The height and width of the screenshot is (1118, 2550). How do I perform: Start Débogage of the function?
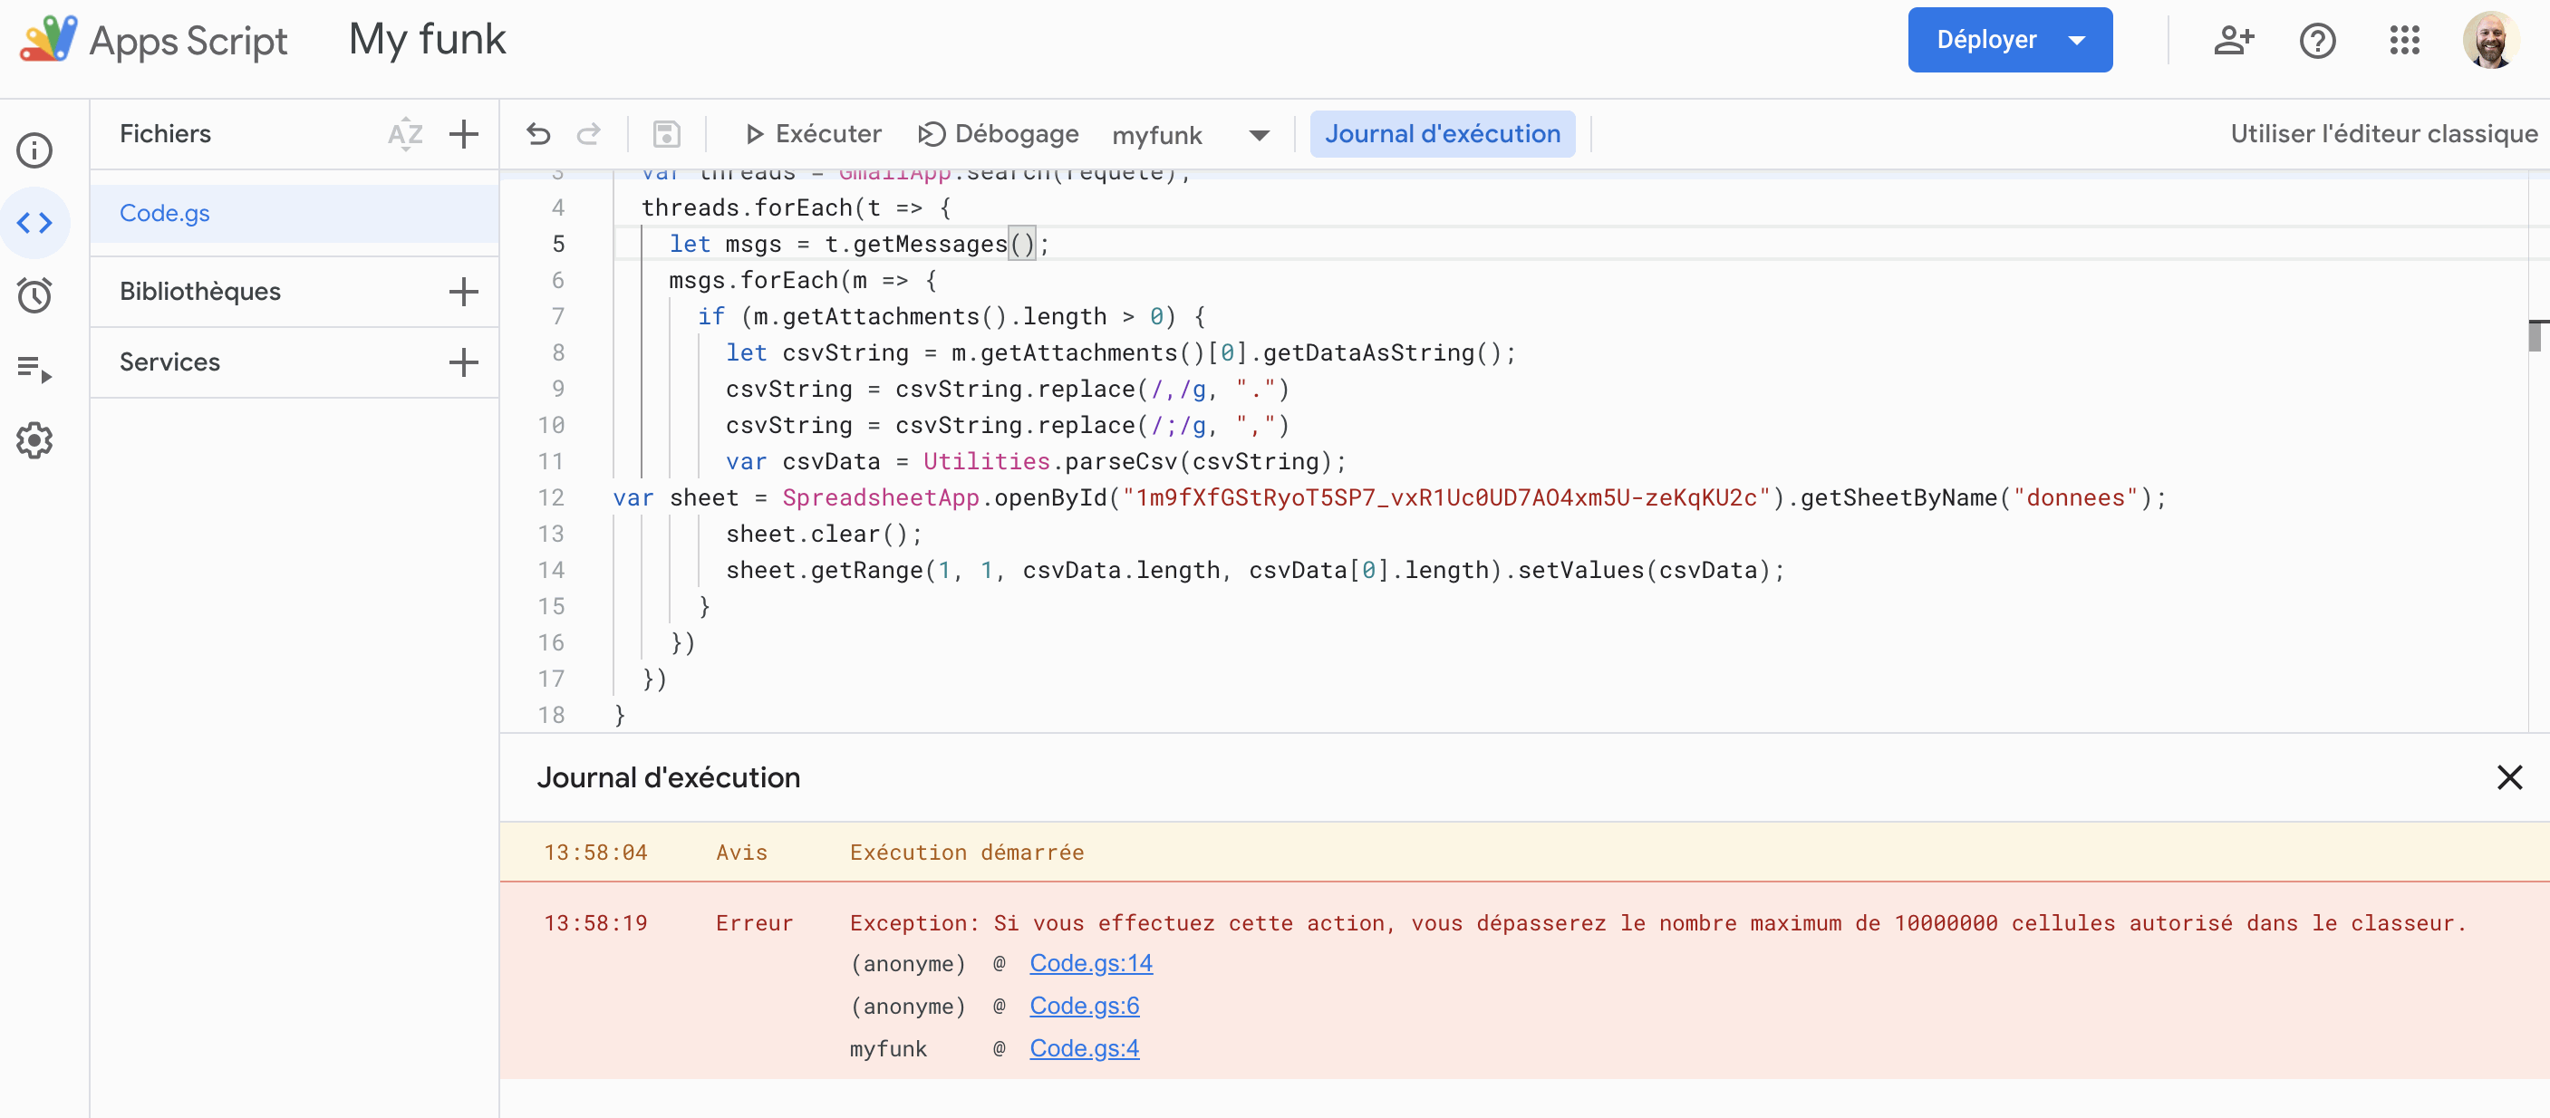click(999, 133)
